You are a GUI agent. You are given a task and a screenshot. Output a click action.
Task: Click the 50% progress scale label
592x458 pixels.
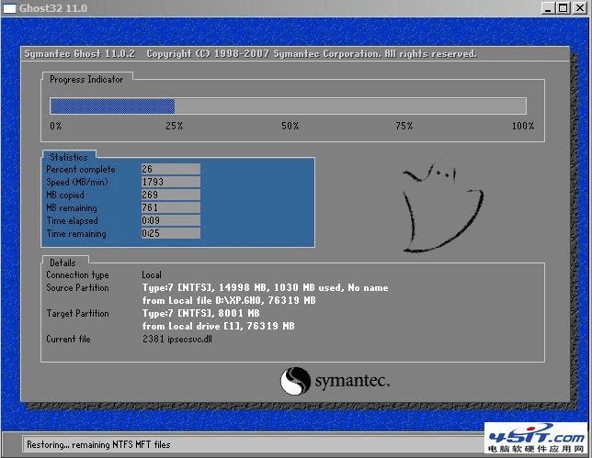(x=290, y=126)
